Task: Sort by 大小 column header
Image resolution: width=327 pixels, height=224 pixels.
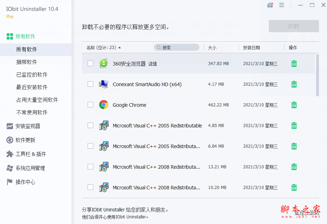Action: (212, 48)
